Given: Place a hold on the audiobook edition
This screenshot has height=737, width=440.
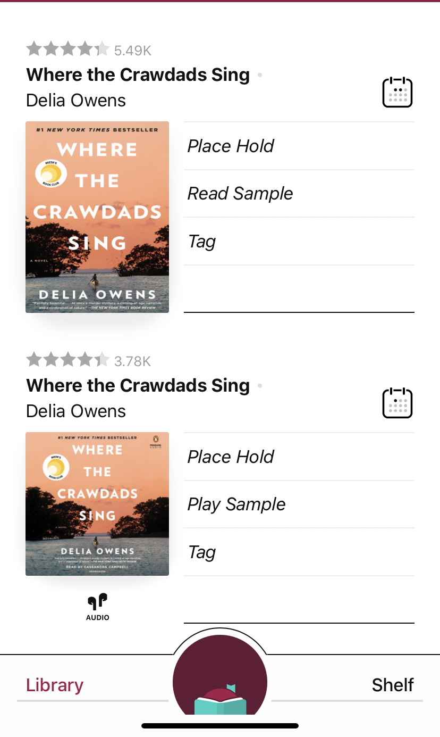Looking at the screenshot, I should click(x=231, y=457).
